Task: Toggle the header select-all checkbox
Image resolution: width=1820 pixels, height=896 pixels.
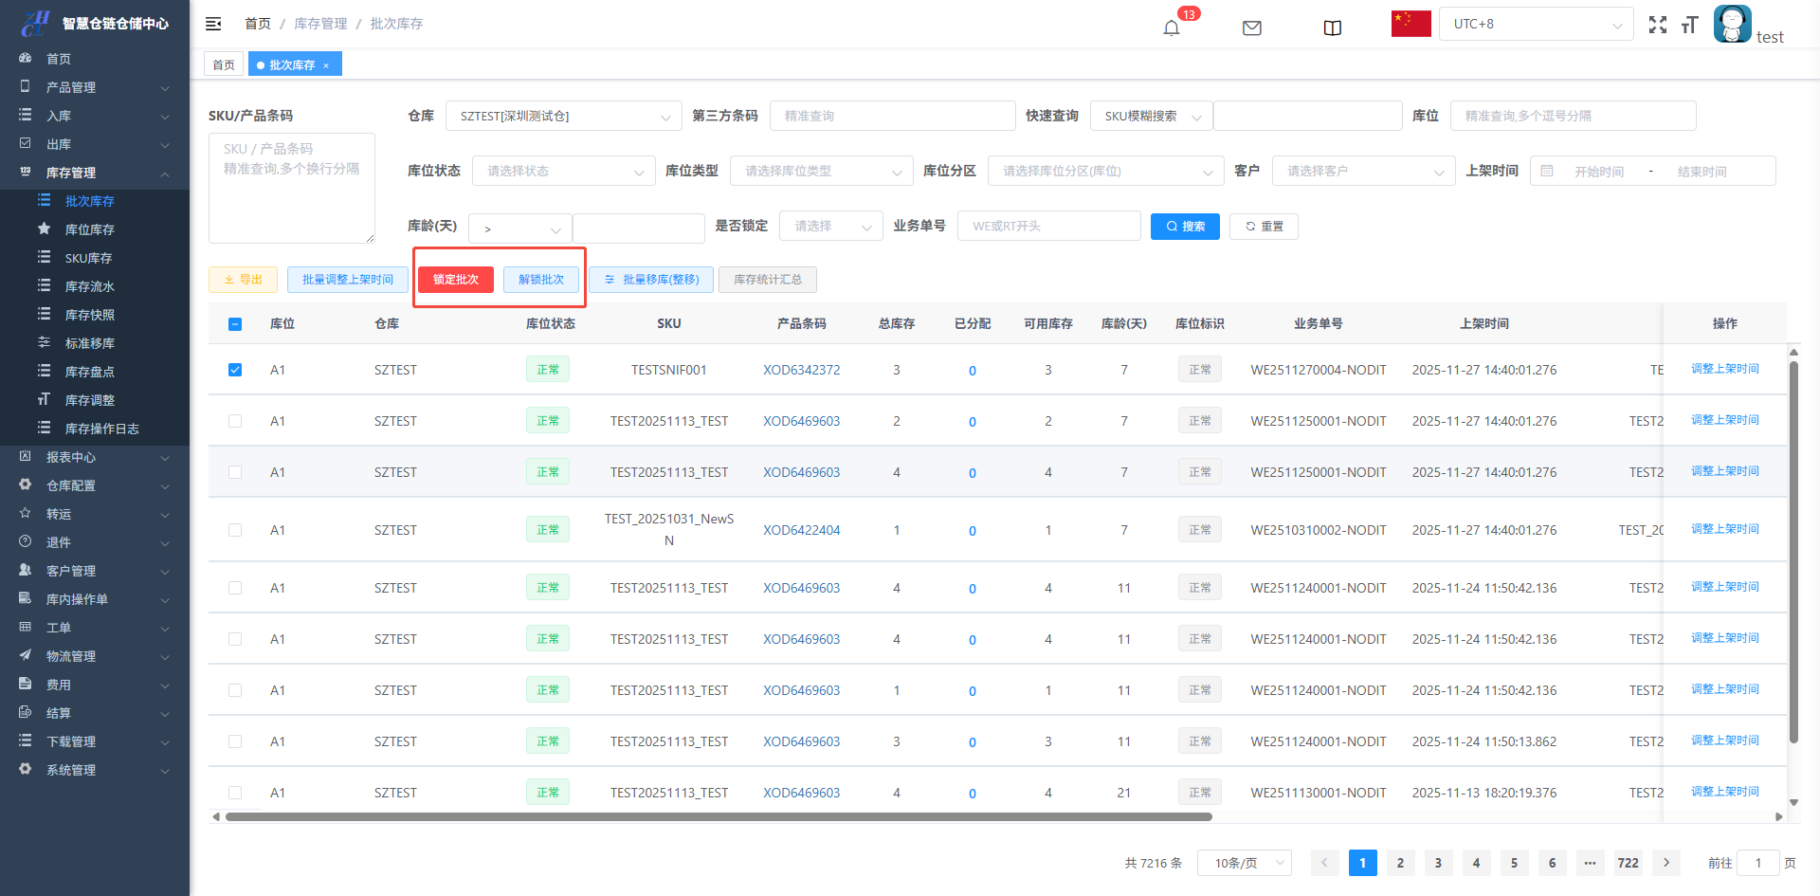Action: click(235, 324)
